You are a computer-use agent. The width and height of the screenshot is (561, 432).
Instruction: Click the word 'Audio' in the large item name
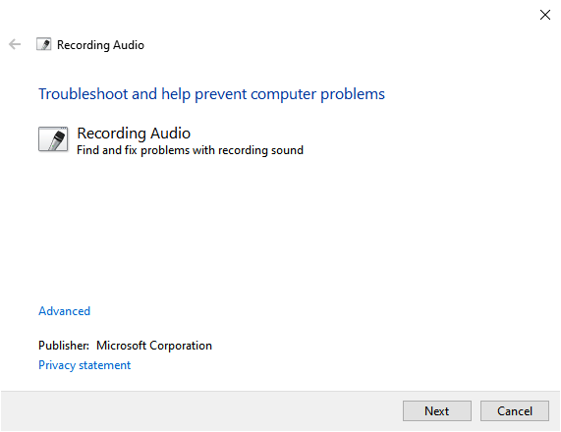click(170, 133)
